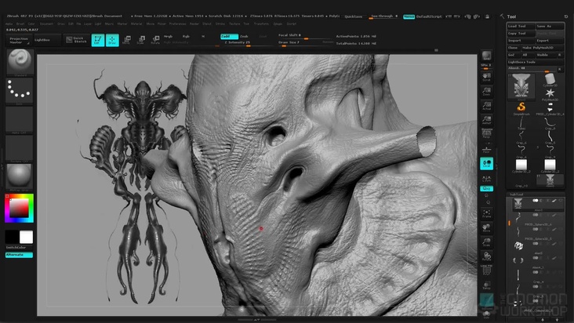Click Export button
574x323 pixels.
tap(550, 41)
